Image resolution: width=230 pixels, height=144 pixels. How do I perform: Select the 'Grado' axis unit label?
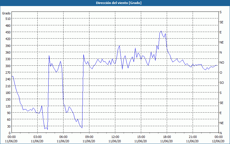coord(6,13)
